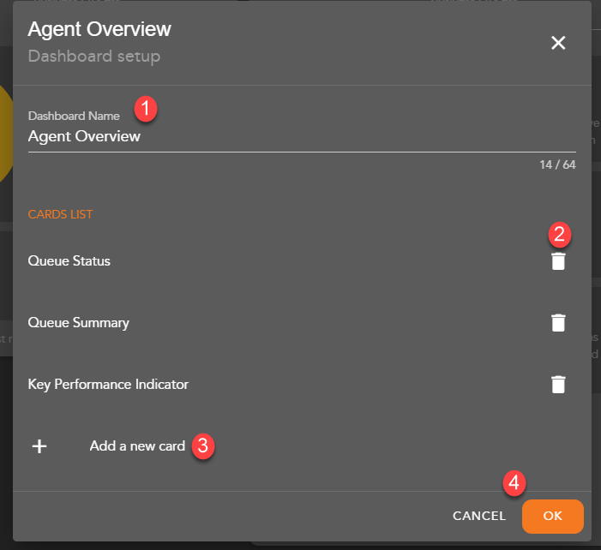
Task: Select the Queue Summary list entry
Action: point(79,323)
